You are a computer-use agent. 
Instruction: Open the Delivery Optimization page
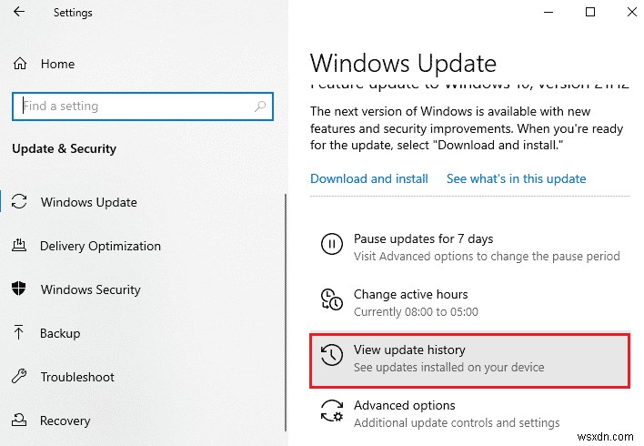100,246
